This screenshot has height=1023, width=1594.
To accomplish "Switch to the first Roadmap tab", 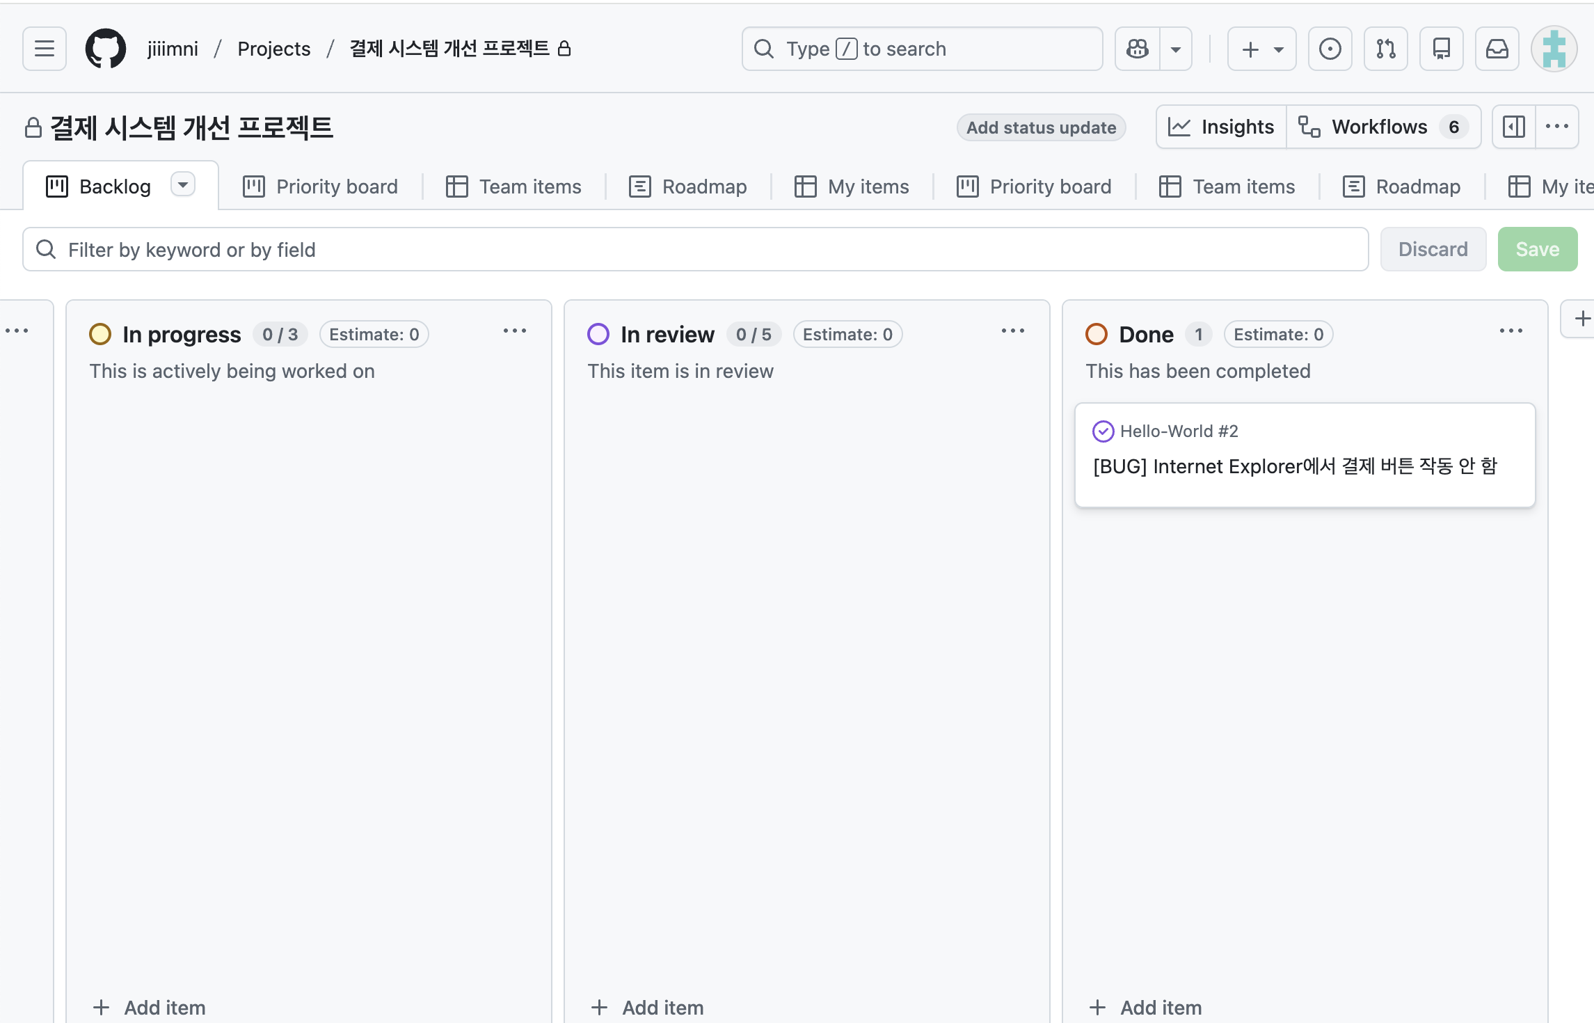I will click(x=688, y=187).
